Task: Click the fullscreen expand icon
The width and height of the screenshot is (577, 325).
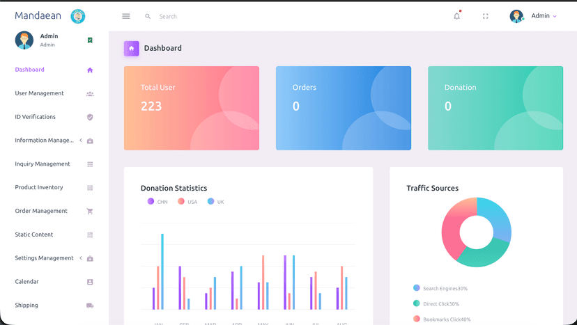Action: pos(486,16)
